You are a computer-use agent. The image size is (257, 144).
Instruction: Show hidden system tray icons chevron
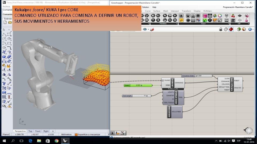tap(216, 141)
